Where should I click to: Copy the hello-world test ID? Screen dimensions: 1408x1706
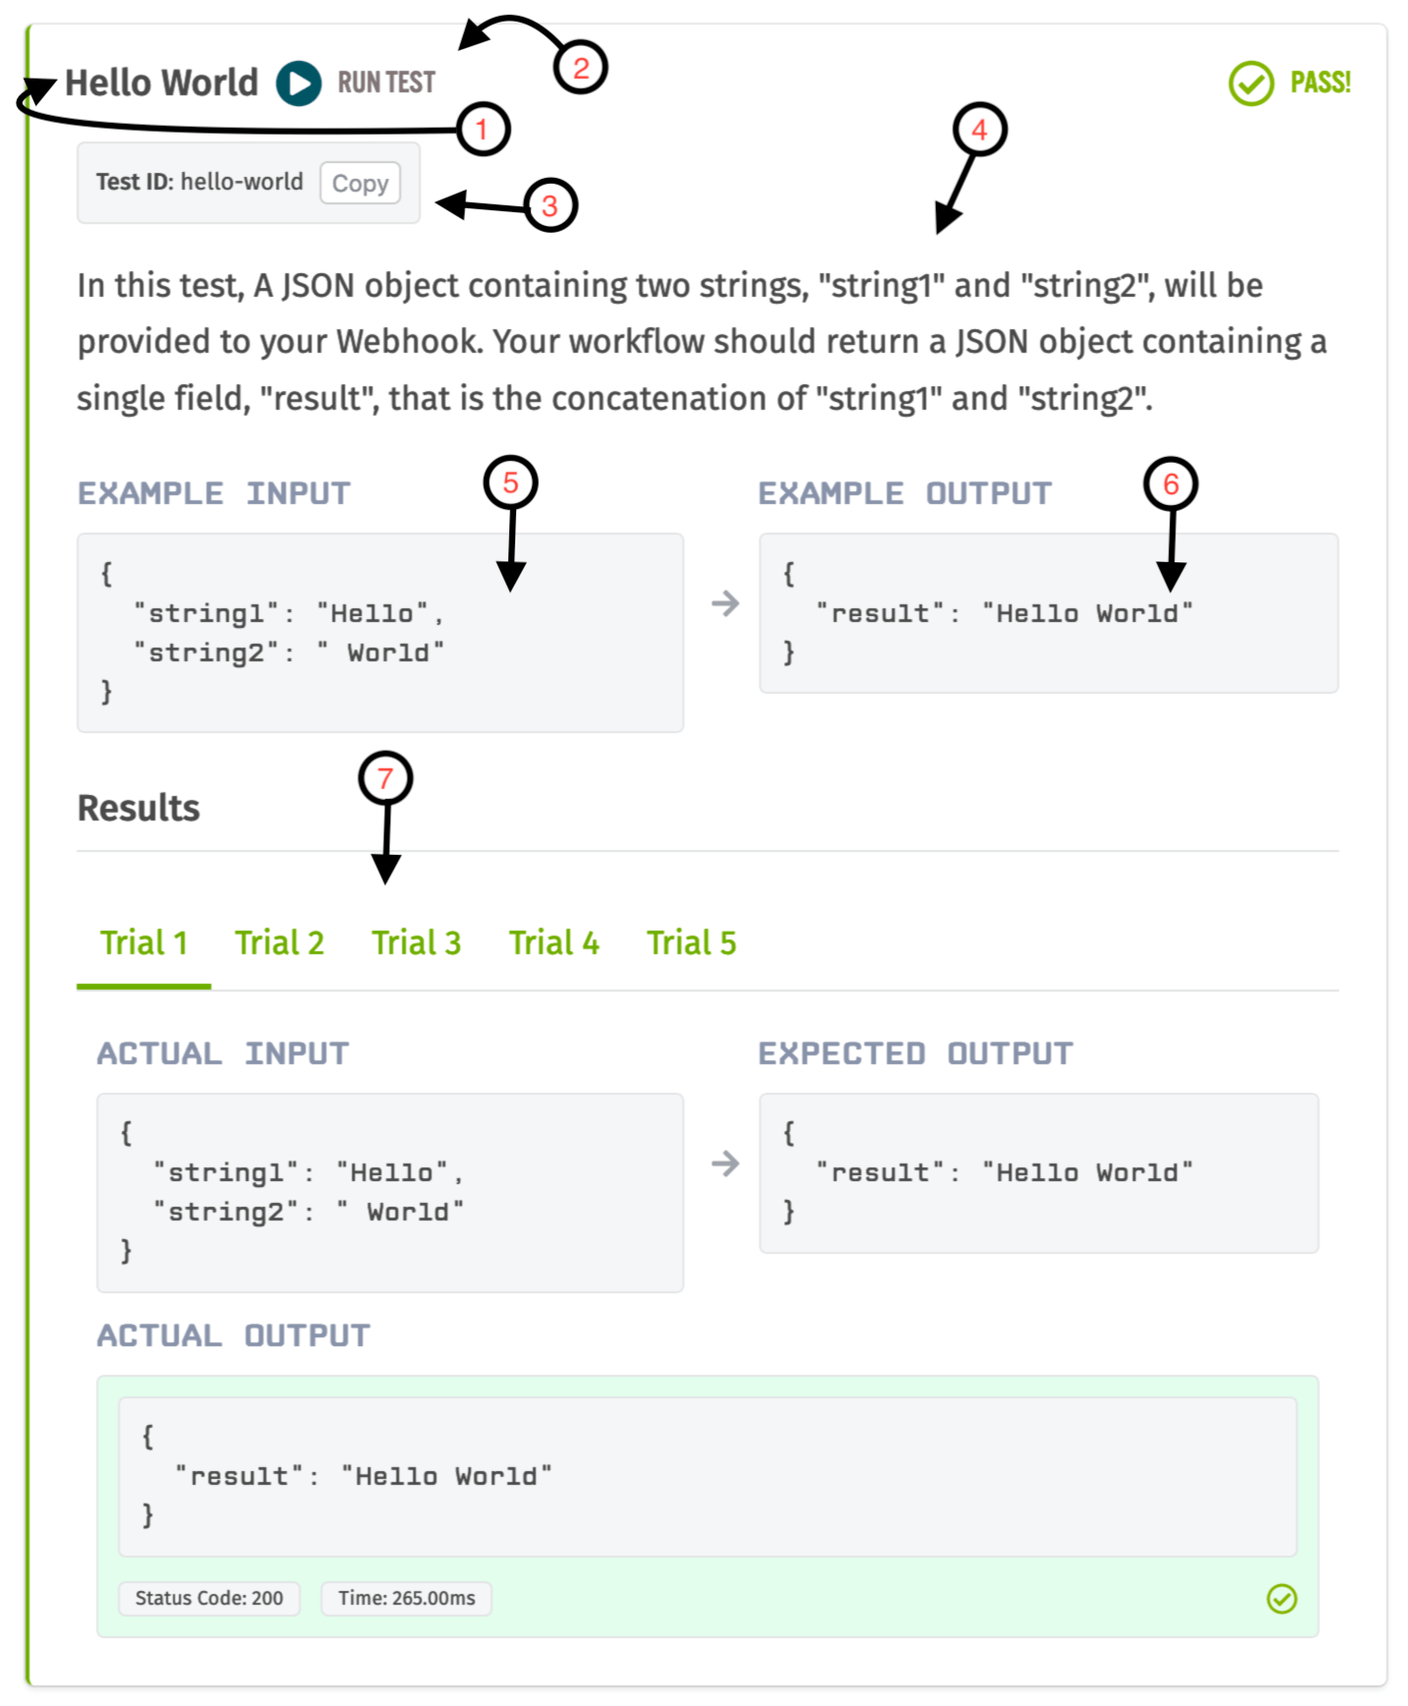tap(360, 183)
